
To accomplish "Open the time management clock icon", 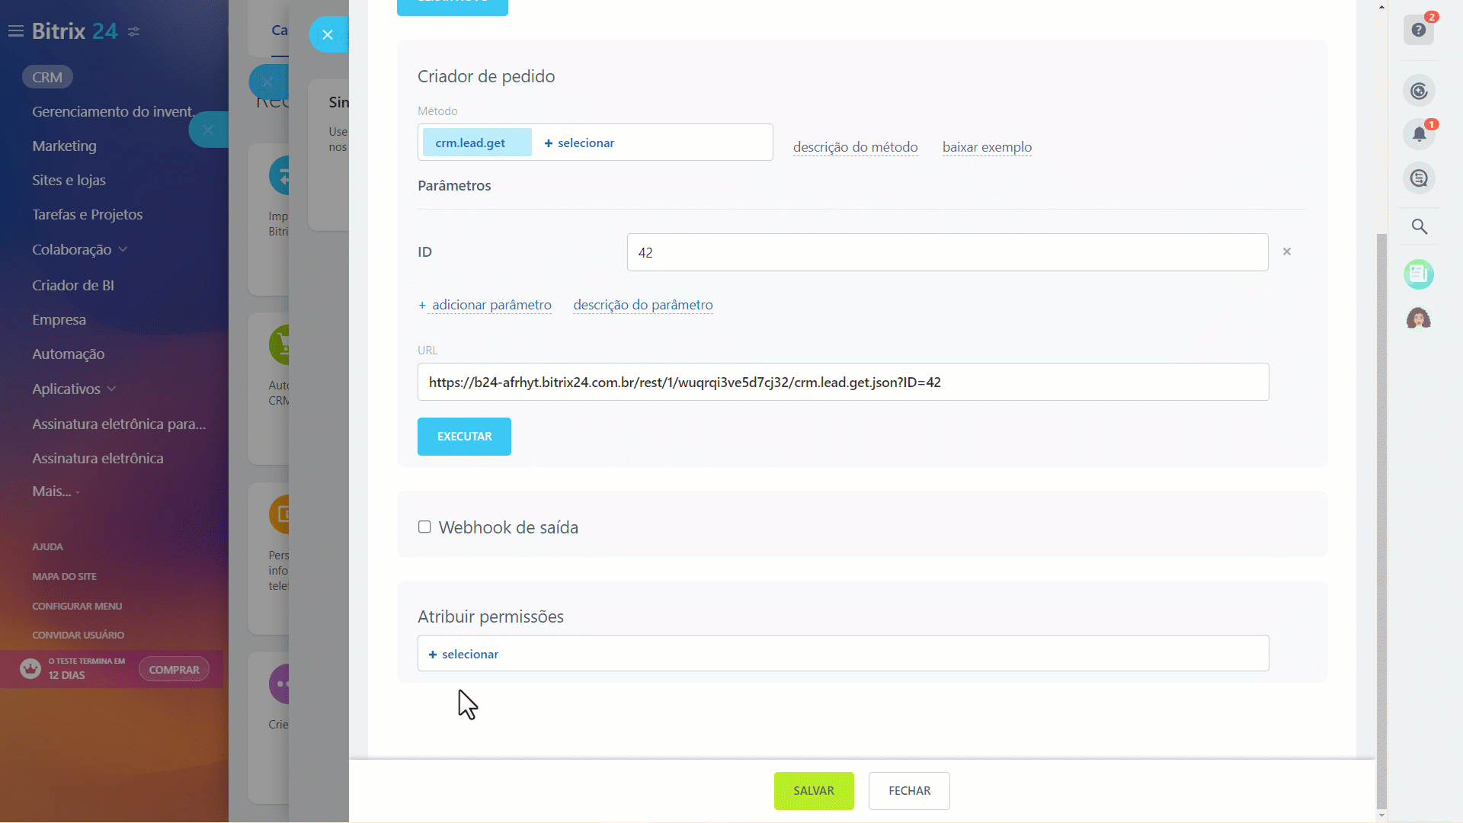I will pos(1419,91).
